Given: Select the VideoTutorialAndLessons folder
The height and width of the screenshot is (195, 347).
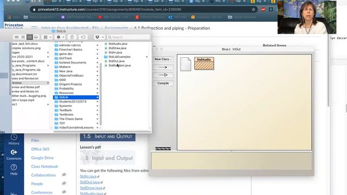Looking at the screenshot, I should tap(76, 128).
